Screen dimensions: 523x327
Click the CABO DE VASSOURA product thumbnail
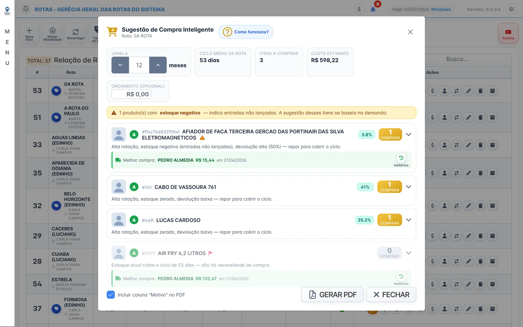click(119, 187)
